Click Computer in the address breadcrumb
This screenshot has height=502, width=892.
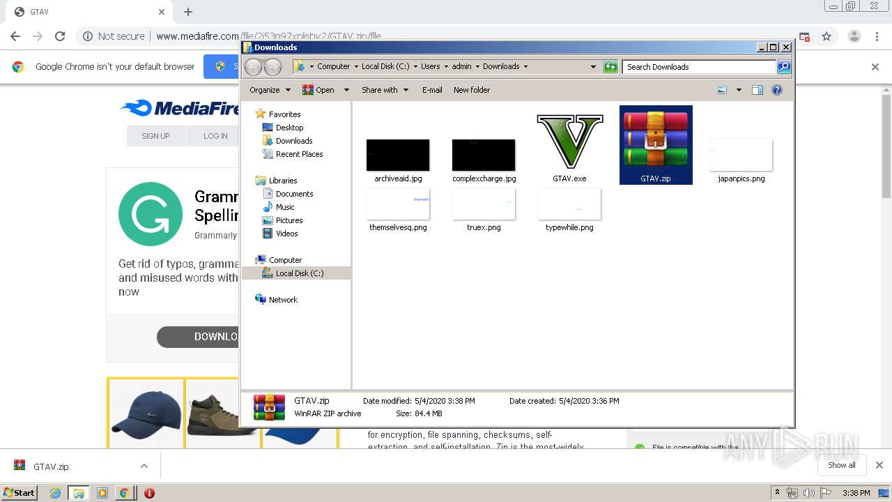tap(333, 67)
